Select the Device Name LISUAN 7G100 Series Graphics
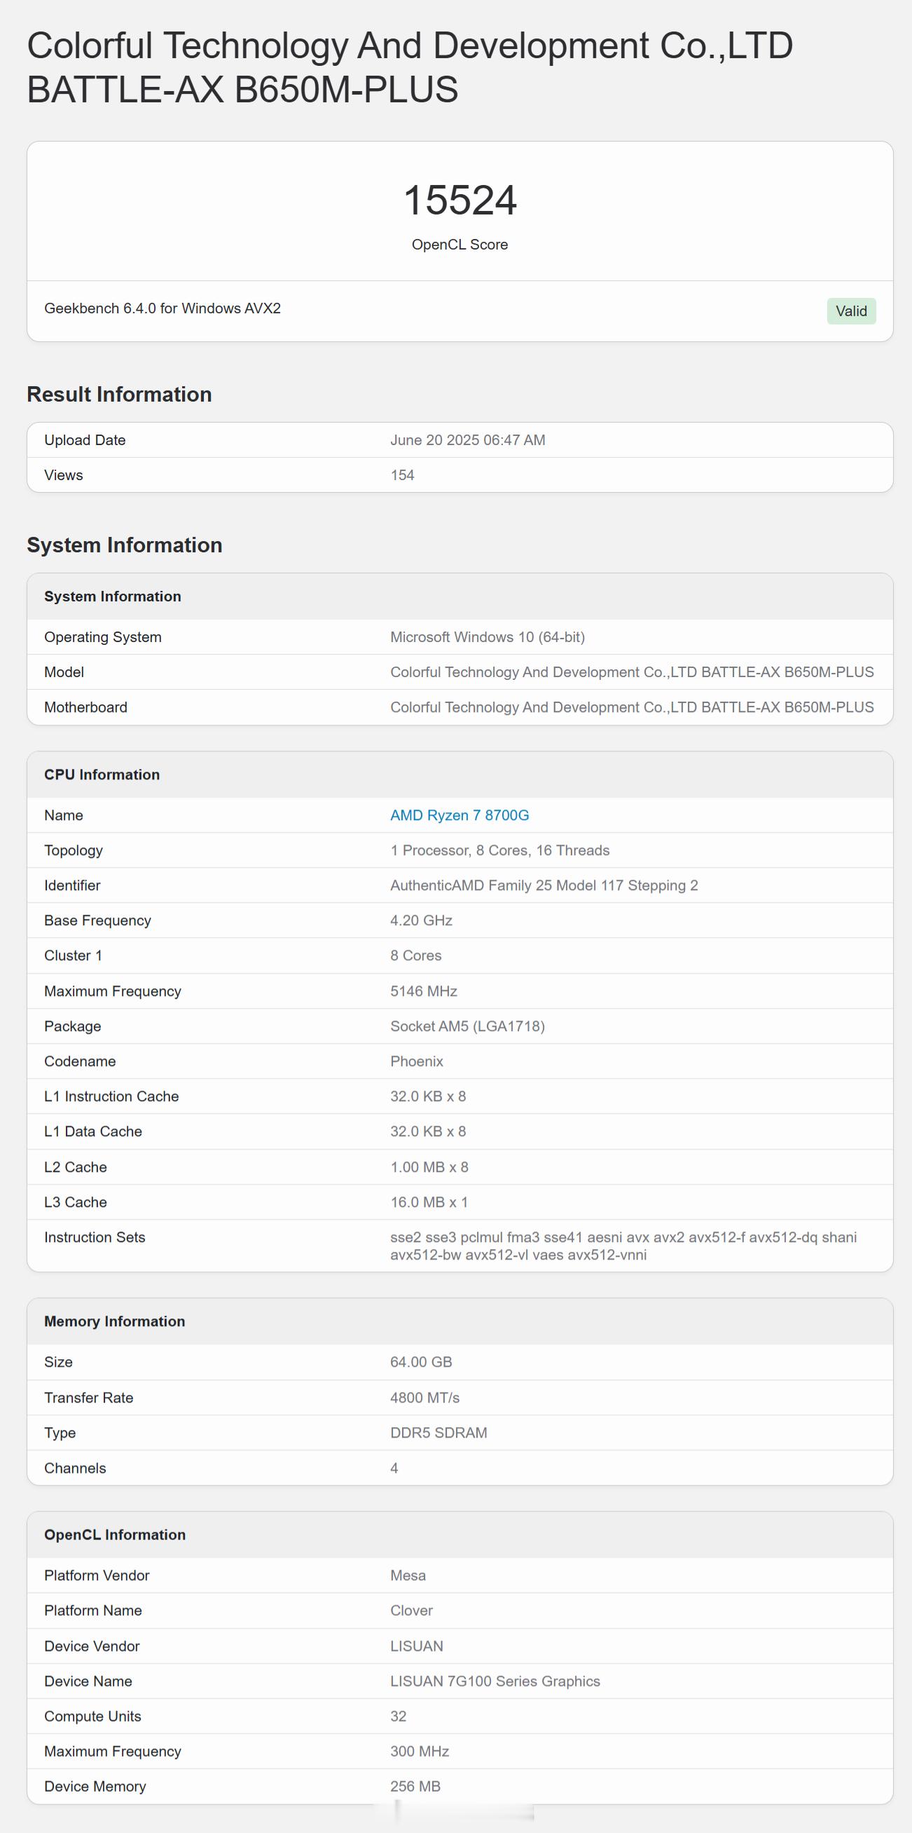 point(495,1681)
